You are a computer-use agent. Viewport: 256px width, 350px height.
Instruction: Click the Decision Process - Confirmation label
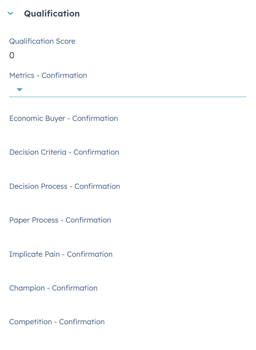coord(64,186)
